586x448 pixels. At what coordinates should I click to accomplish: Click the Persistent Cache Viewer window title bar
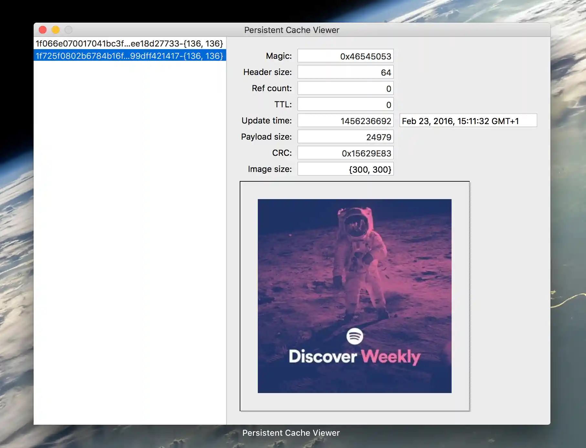pyautogui.click(x=291, y=30)
